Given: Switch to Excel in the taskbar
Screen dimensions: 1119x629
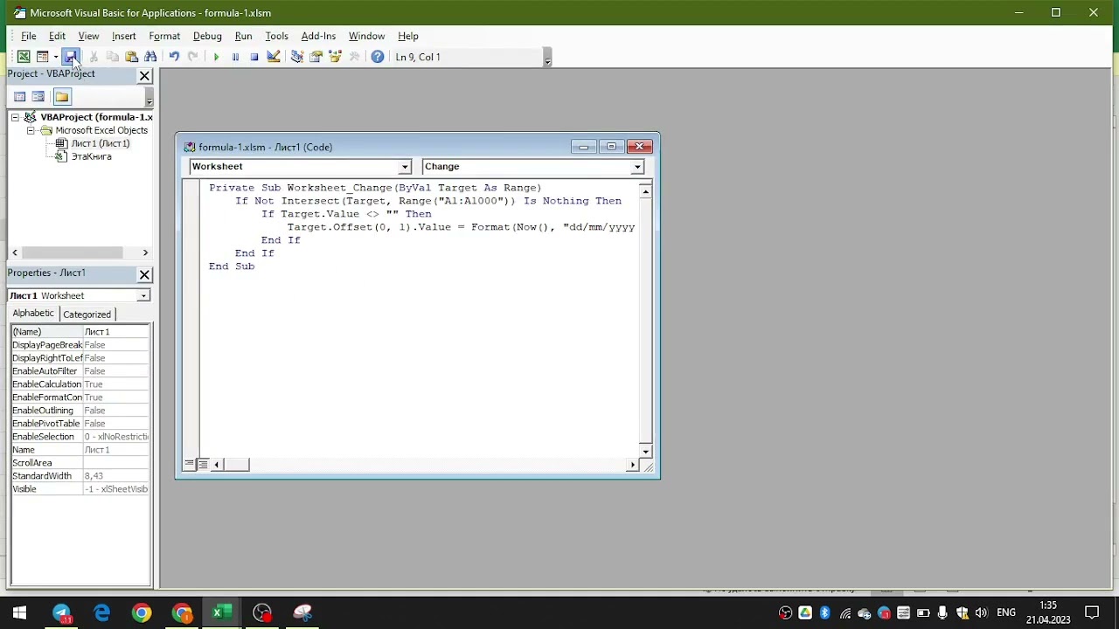Looking at the screenshot, I should click(x=222, y=612).
